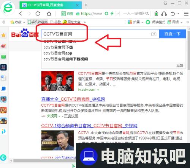Reload the page with refresh icon
Image resolution: width=190 pixels, height=168 pixels.
pos(38,14)
